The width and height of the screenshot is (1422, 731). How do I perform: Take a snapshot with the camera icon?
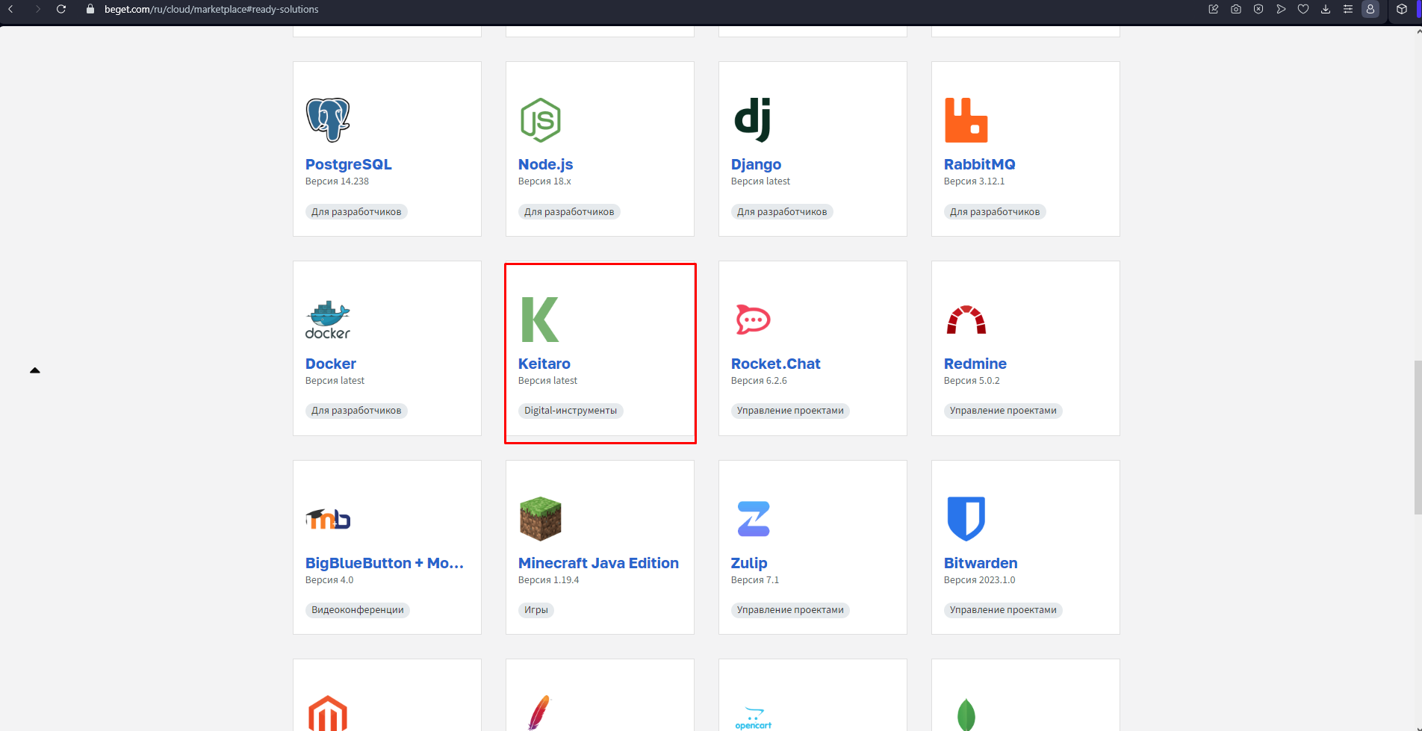pos(1236,9)
